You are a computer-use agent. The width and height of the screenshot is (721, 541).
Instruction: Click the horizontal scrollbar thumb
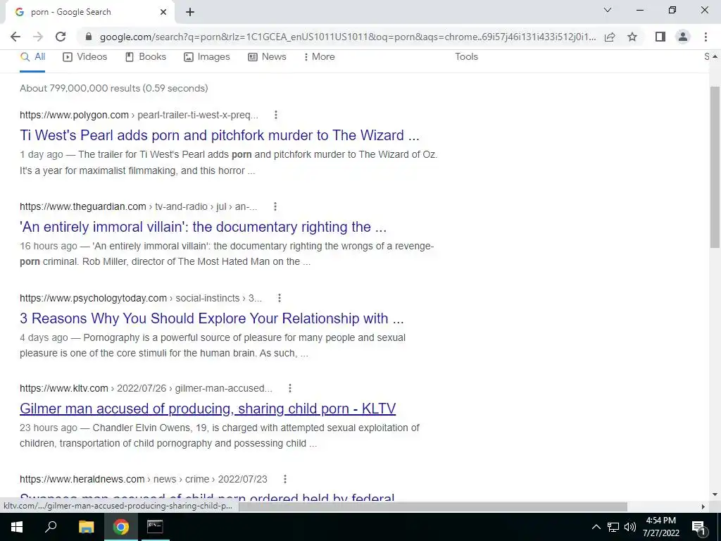pos(433,506)
